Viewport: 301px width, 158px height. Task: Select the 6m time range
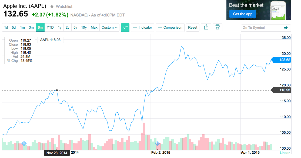(x=40, y=27)
